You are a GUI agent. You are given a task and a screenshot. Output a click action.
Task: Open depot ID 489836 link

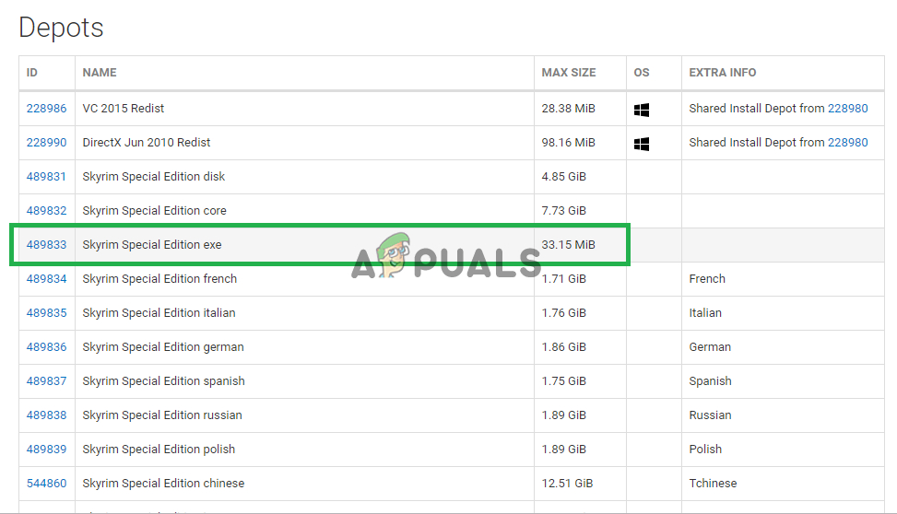click(46, 347)
